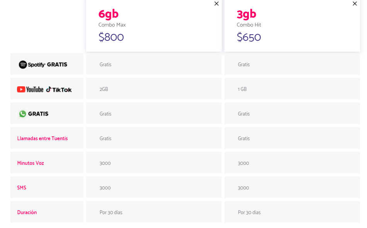Image resolution: width=367 pixels, height=228 pixels.
Task: Click the Spotify logo icon
Action: coord(23,64)
